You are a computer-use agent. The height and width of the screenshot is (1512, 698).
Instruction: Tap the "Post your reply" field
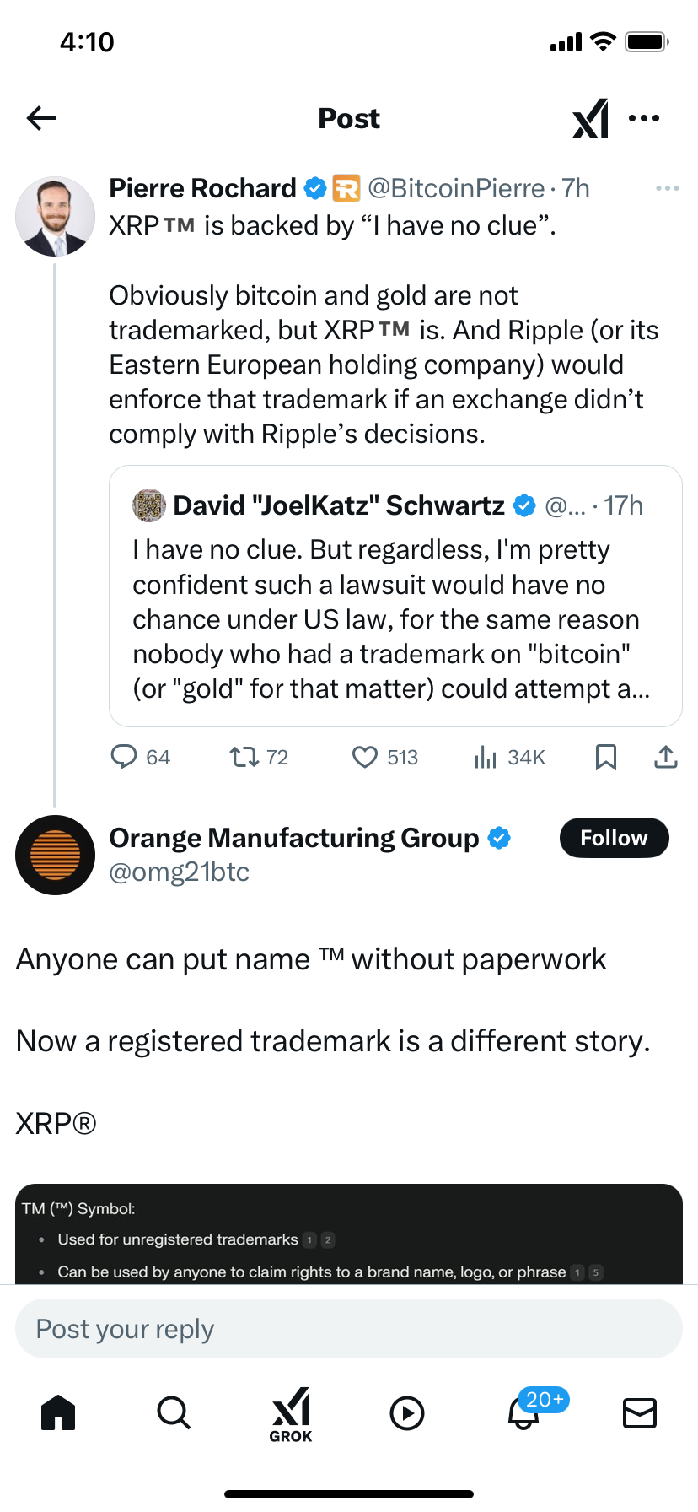pyautogui.click(x=348, y=1329)
